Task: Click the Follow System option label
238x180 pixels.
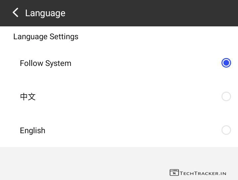Action: tap(46, 63)
